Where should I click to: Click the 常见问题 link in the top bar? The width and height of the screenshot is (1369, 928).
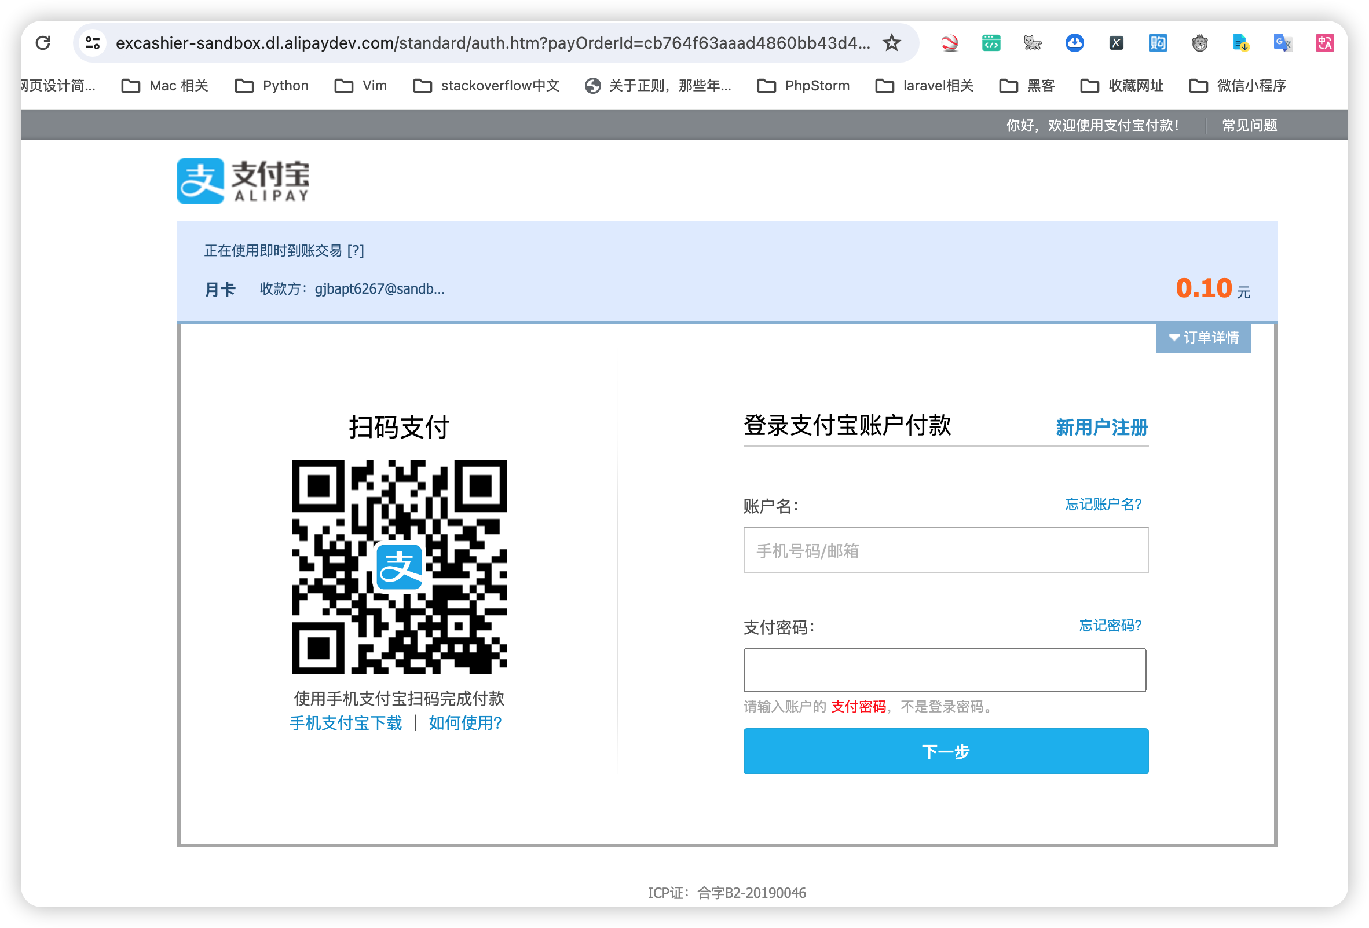tap(1250, 126)
